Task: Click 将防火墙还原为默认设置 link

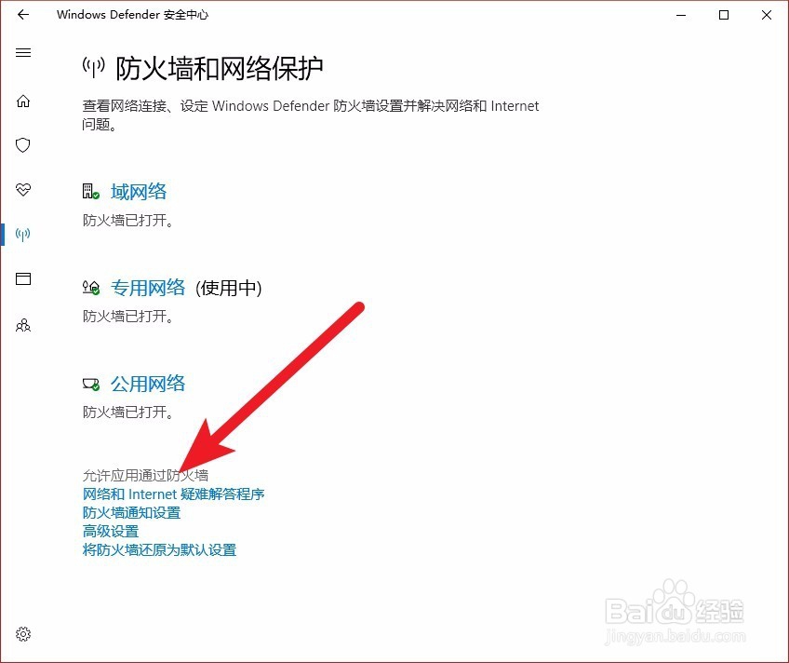Action: tap(159, 549)
